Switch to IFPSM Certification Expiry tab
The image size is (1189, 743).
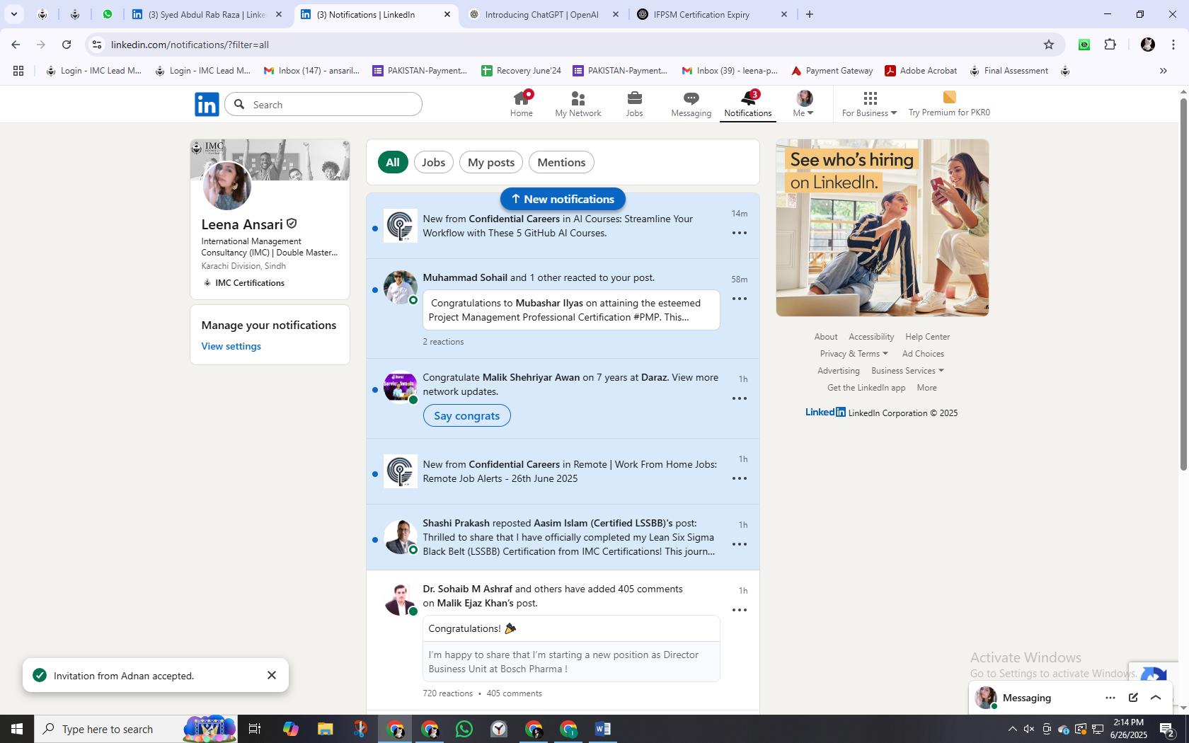(x=711, y=14)
